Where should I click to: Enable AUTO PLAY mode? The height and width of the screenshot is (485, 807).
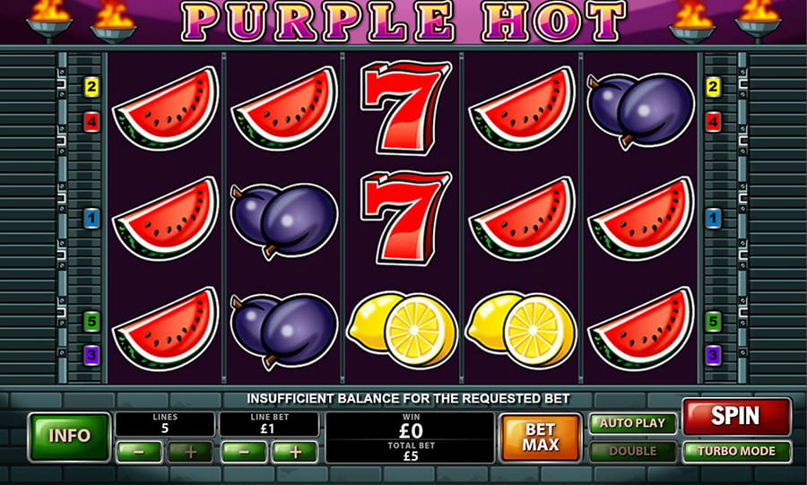632,423
